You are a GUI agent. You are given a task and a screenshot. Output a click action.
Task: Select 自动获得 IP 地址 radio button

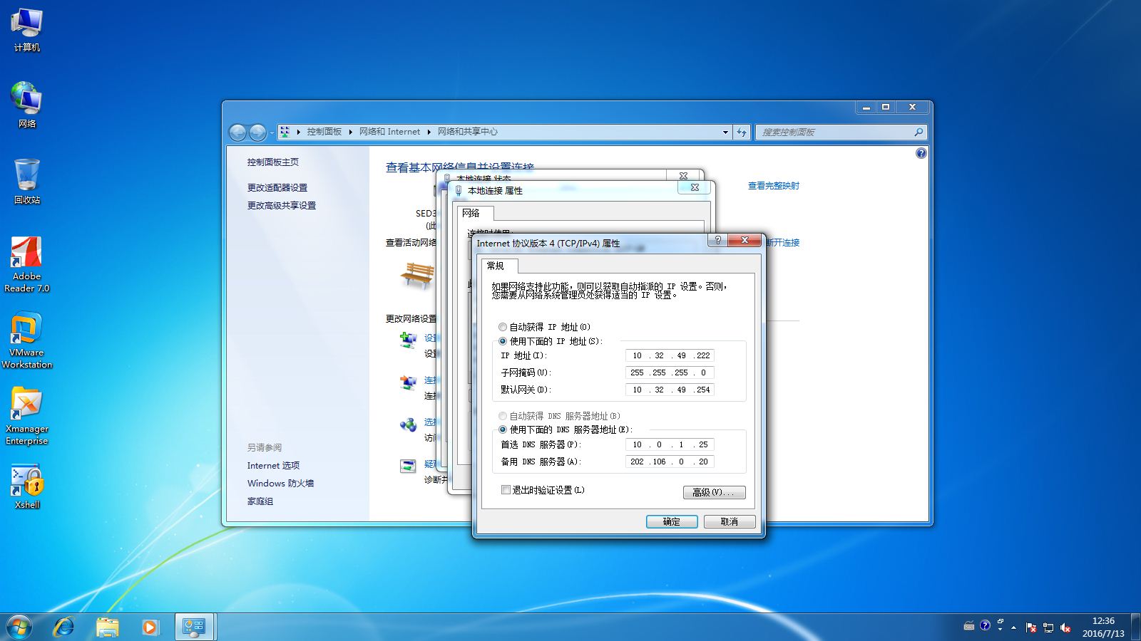(503, 327)
